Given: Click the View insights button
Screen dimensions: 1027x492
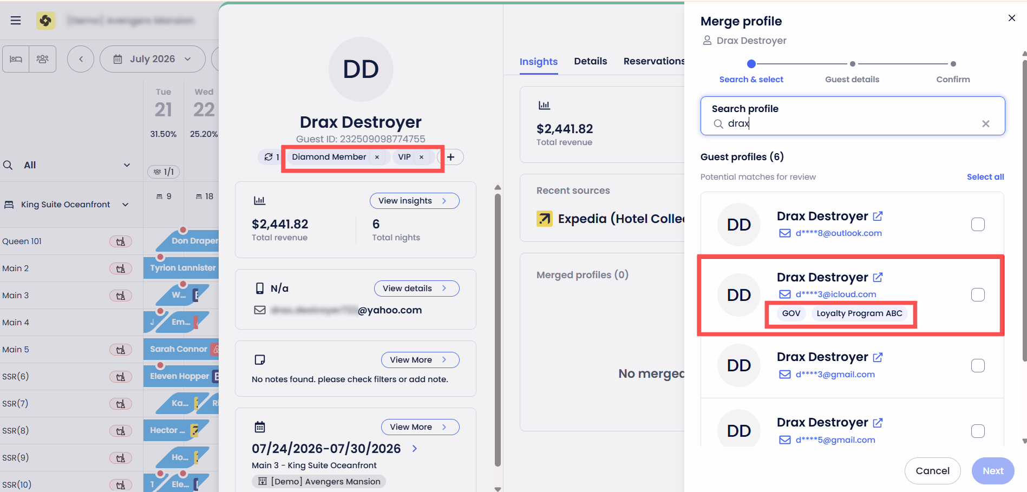Looking at the screenshot, I should [x=415, y=201].
